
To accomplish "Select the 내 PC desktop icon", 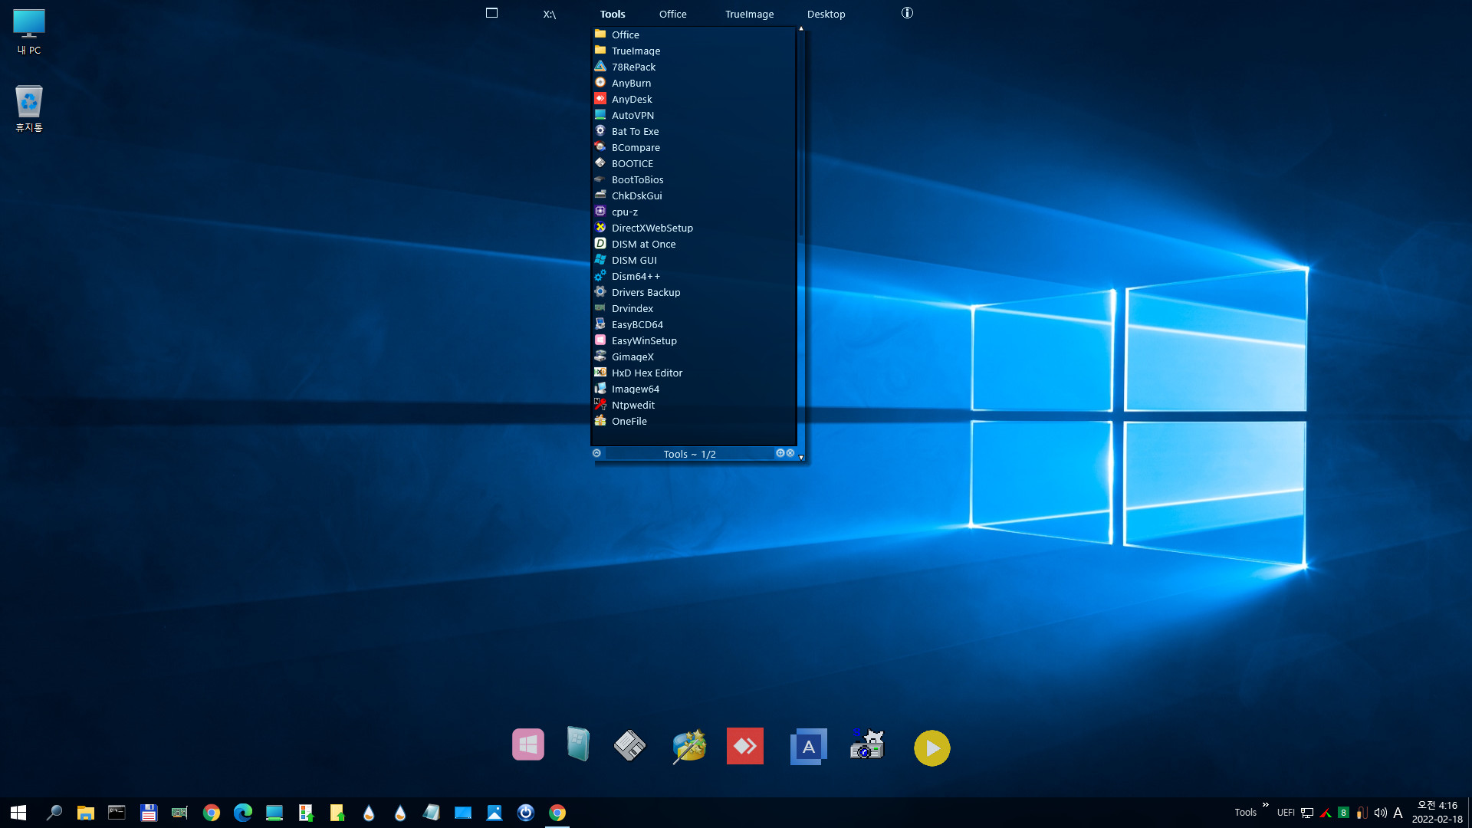I will click(x=29, y=32).
